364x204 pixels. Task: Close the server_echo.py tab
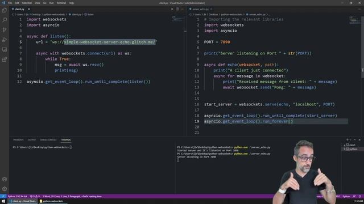click(x=211, y=9)
